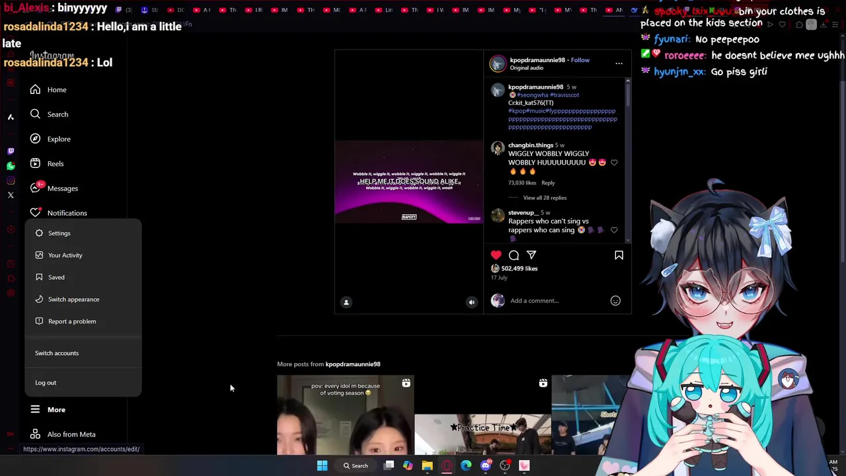This screenshot has height=476, width=846.
Task: Collapse the More hamburger menu
Action: tap(48, 410)
